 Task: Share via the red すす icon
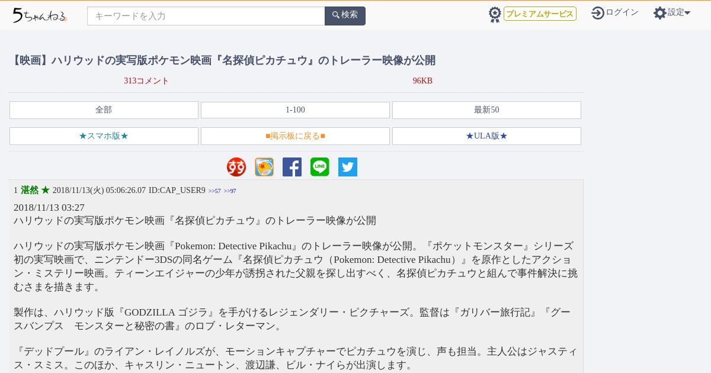(x=236, y=167)
